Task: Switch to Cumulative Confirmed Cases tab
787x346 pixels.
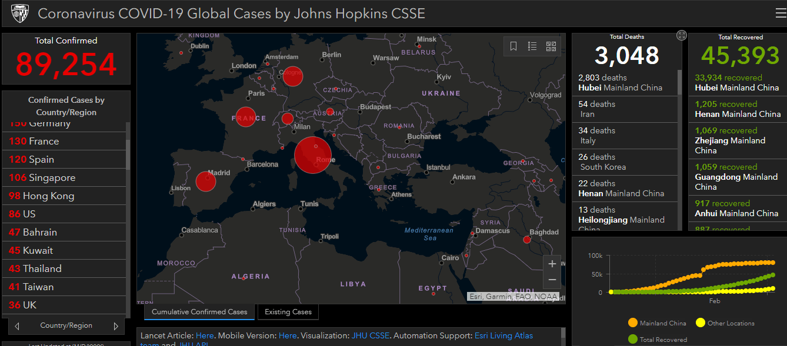Action: coord(199,312)
